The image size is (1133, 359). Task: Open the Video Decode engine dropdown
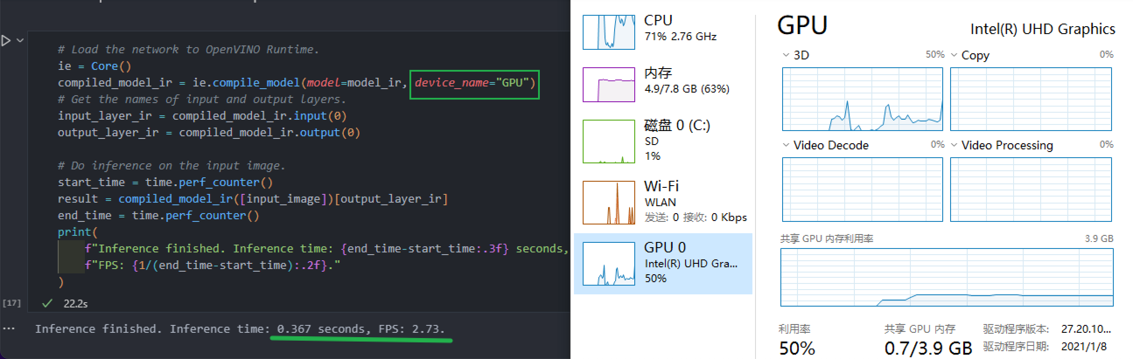[786, 145]
